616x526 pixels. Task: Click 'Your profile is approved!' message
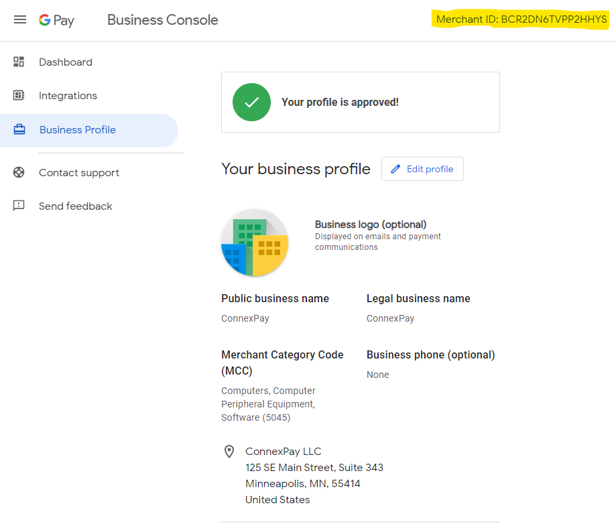[341, 102]
